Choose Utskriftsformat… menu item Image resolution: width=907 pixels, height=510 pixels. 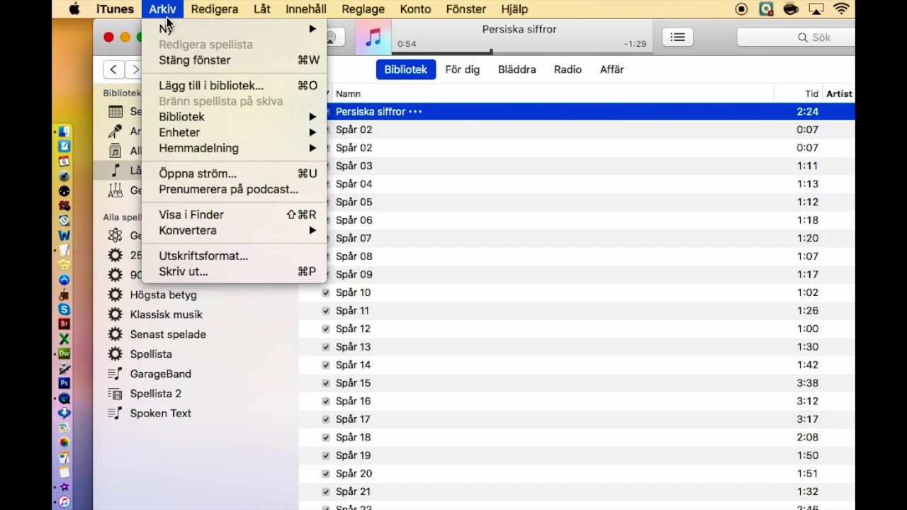coord(234,256)
